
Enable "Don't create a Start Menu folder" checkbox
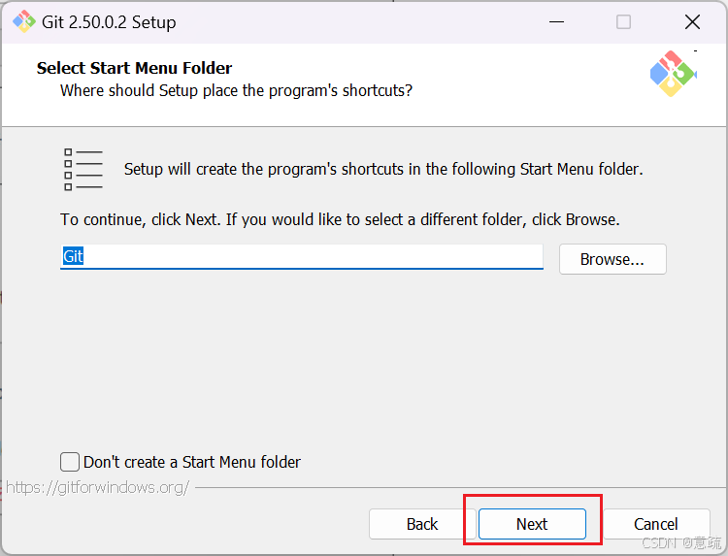coord(70,462)
